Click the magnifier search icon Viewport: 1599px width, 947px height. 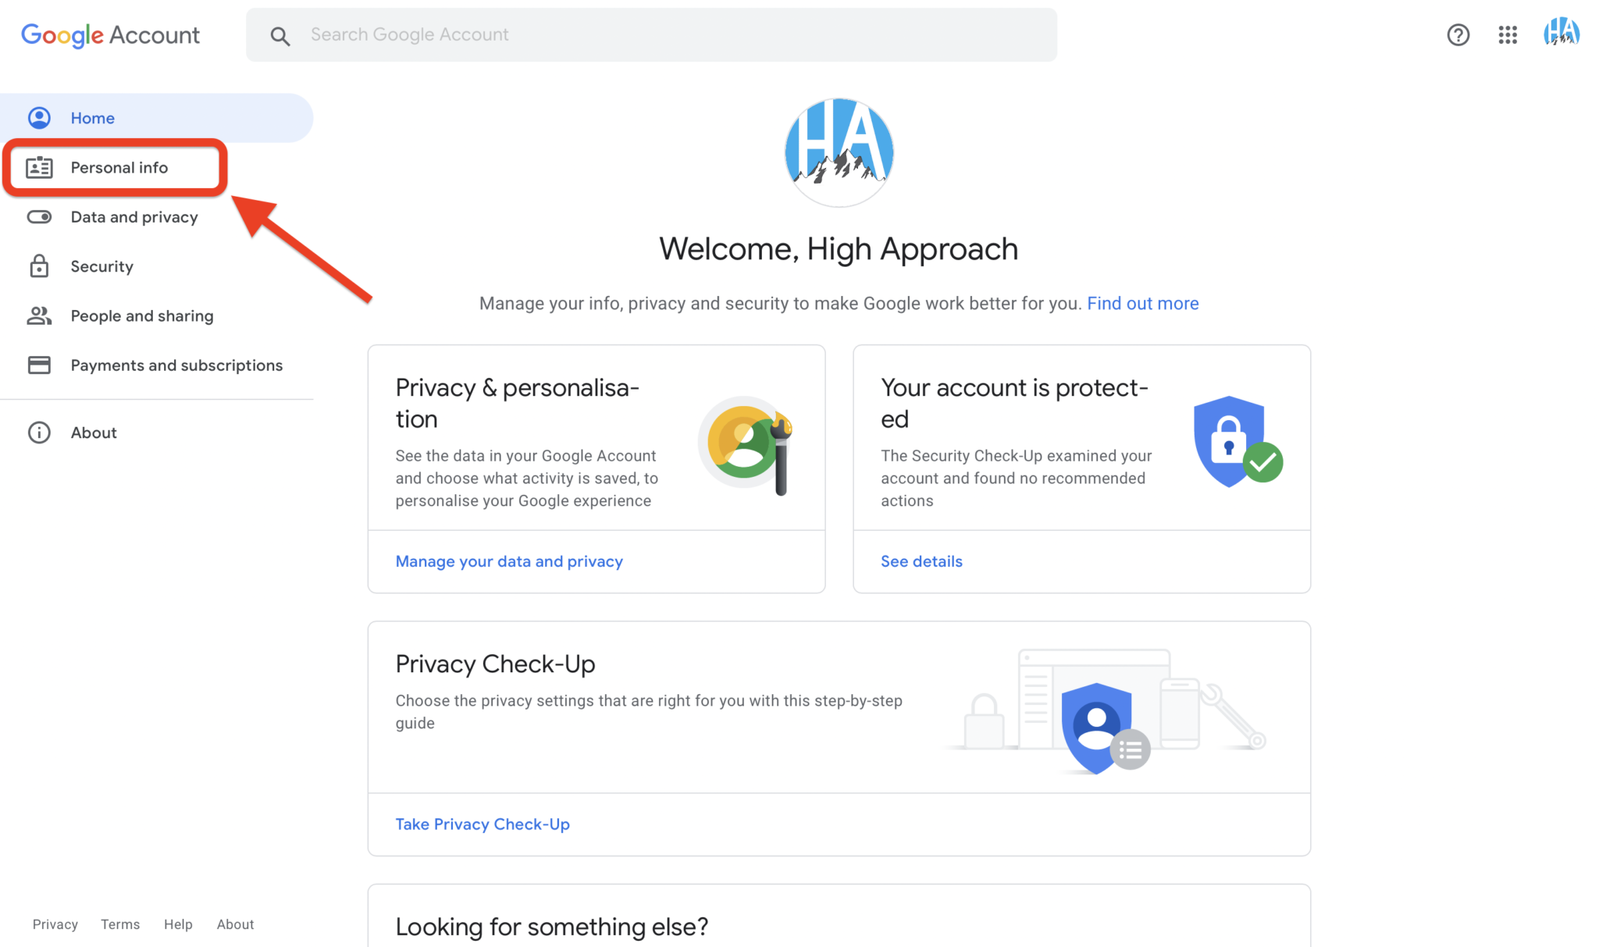[x=280, y=35]
